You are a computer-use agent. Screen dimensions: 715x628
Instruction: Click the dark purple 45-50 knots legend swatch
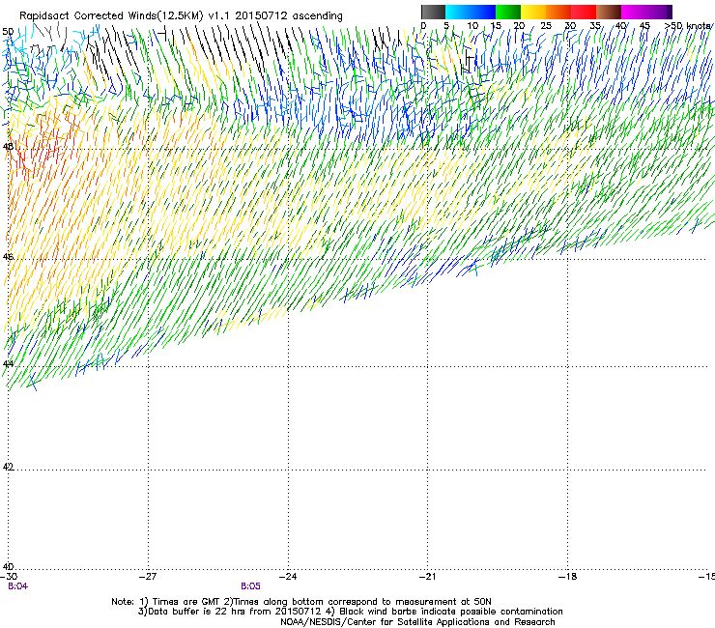[x=659, y=12]
